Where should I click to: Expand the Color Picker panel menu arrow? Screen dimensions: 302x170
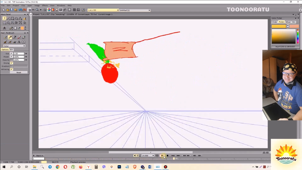296,18
